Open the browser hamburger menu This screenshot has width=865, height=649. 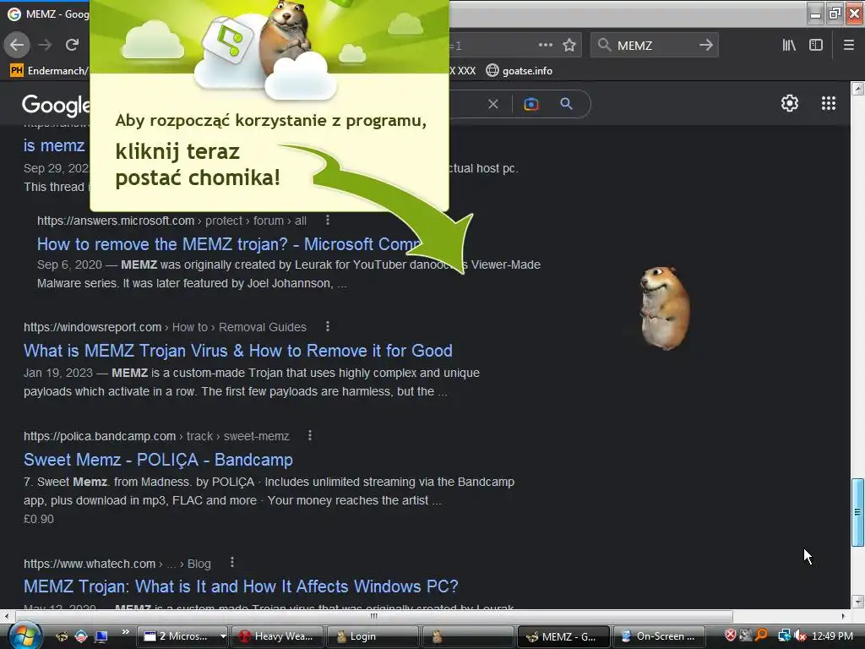click(849, 45)
